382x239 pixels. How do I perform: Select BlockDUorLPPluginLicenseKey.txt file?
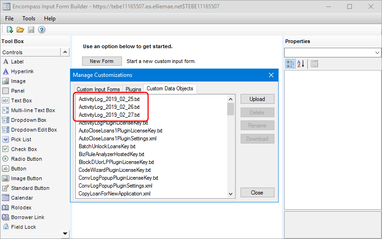(116, 162)
